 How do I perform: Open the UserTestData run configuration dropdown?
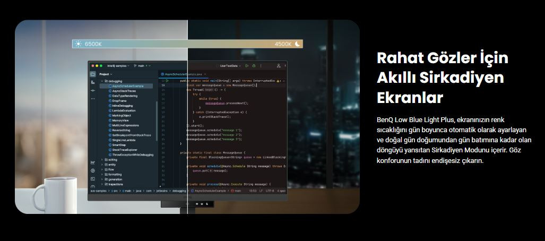click(x=230, y=66)
